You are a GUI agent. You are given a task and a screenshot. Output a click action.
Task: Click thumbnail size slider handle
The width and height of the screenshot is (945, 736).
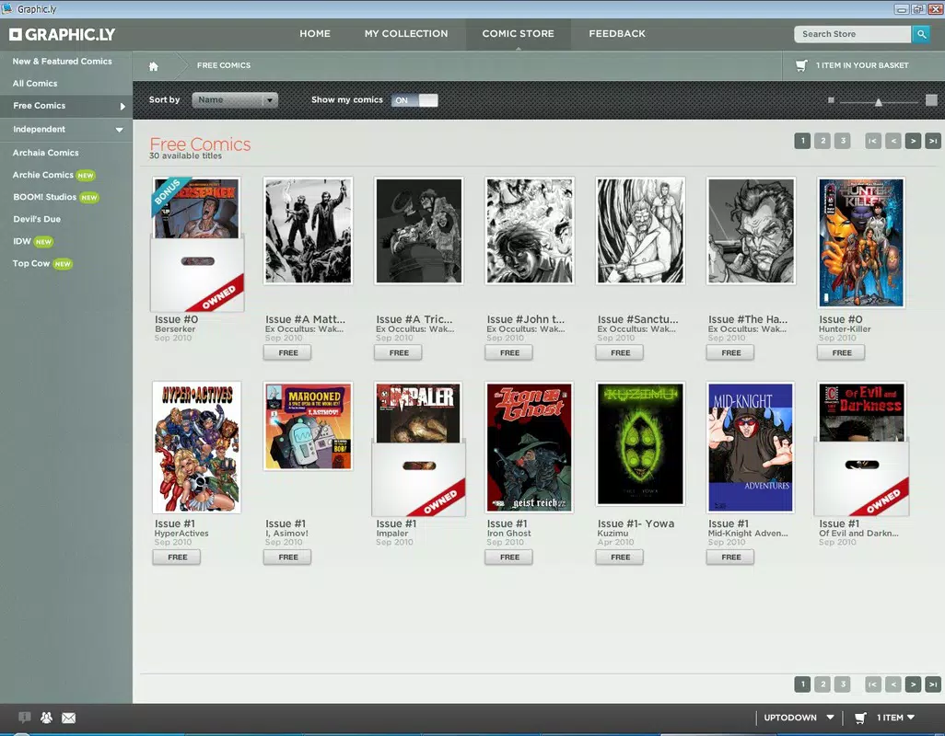coord(879,102)
